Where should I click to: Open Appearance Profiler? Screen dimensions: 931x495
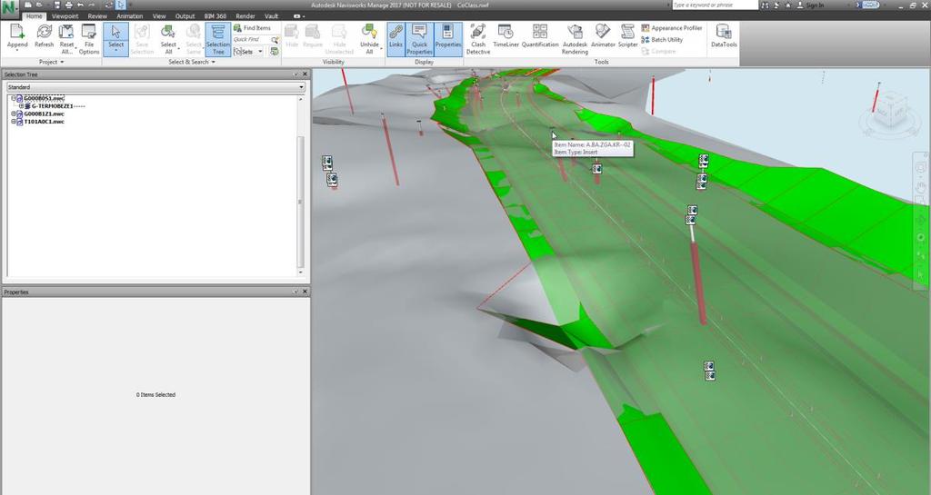click(x=672, y=28)
